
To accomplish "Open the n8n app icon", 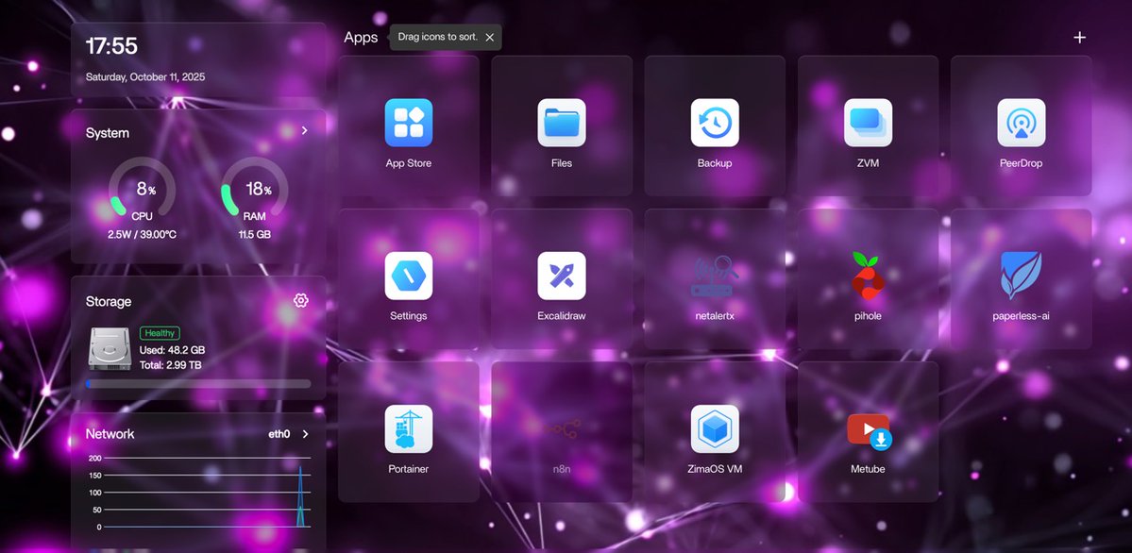I will click(x=562, y=428).
